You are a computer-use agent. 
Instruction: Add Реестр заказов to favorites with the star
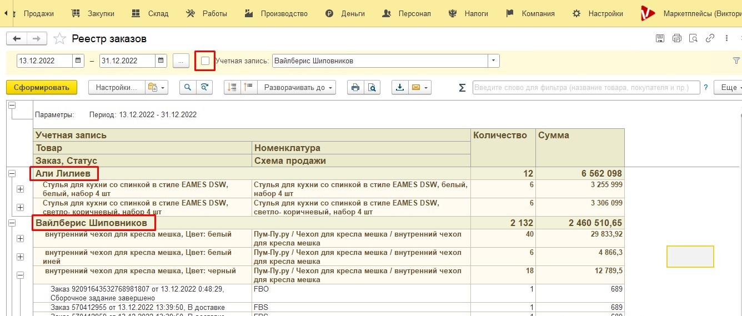[x=59, y=38]
